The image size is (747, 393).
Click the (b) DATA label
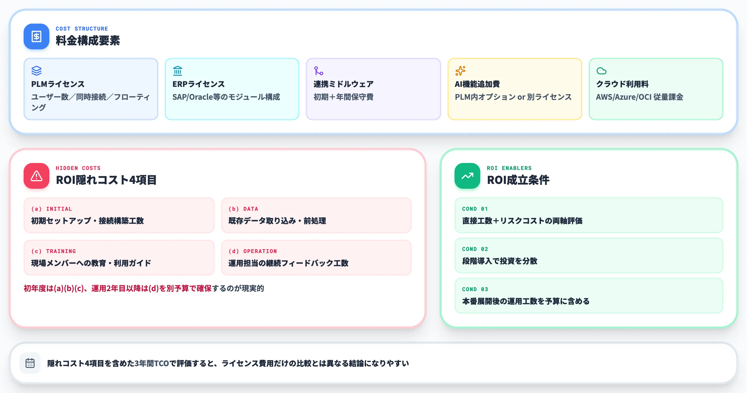pos(243,209)
